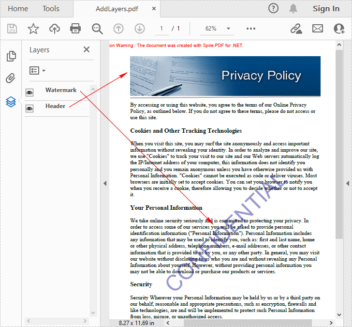The height and width of the screenshot is (327, 352).
Task: Hide the Header layer eye icon
Action: (x=29, y=109)
